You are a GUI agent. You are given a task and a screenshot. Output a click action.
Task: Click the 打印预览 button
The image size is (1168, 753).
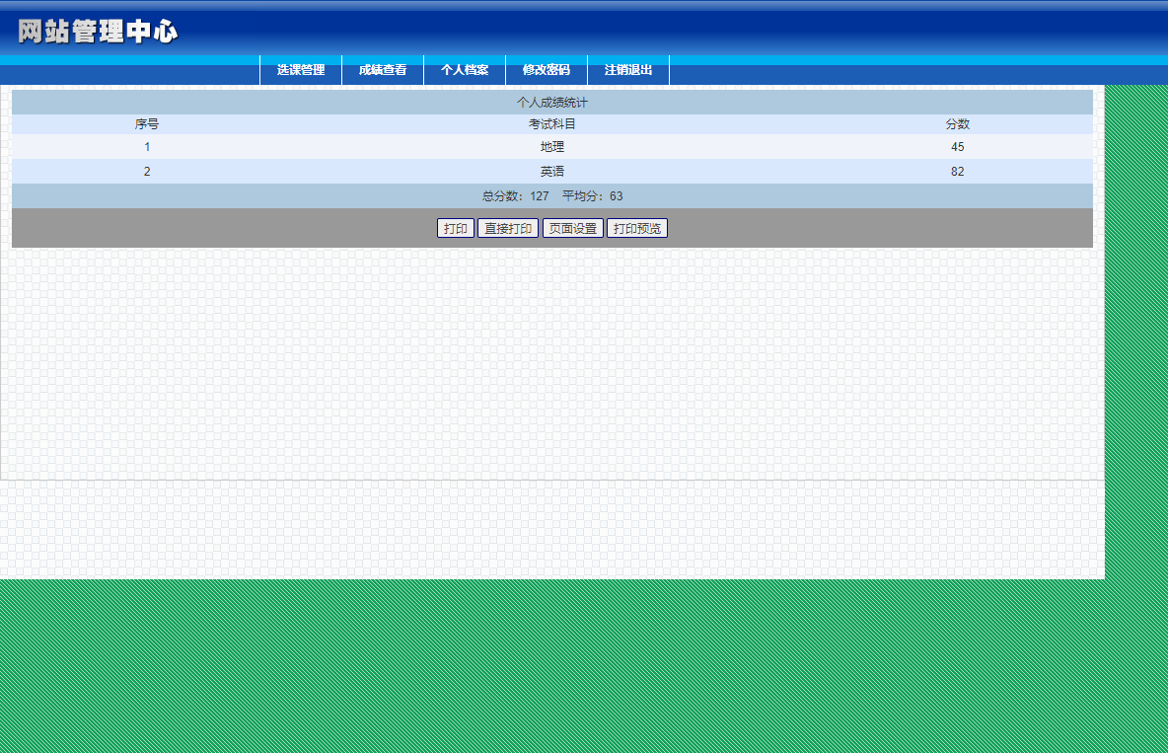tap(637, 228)
